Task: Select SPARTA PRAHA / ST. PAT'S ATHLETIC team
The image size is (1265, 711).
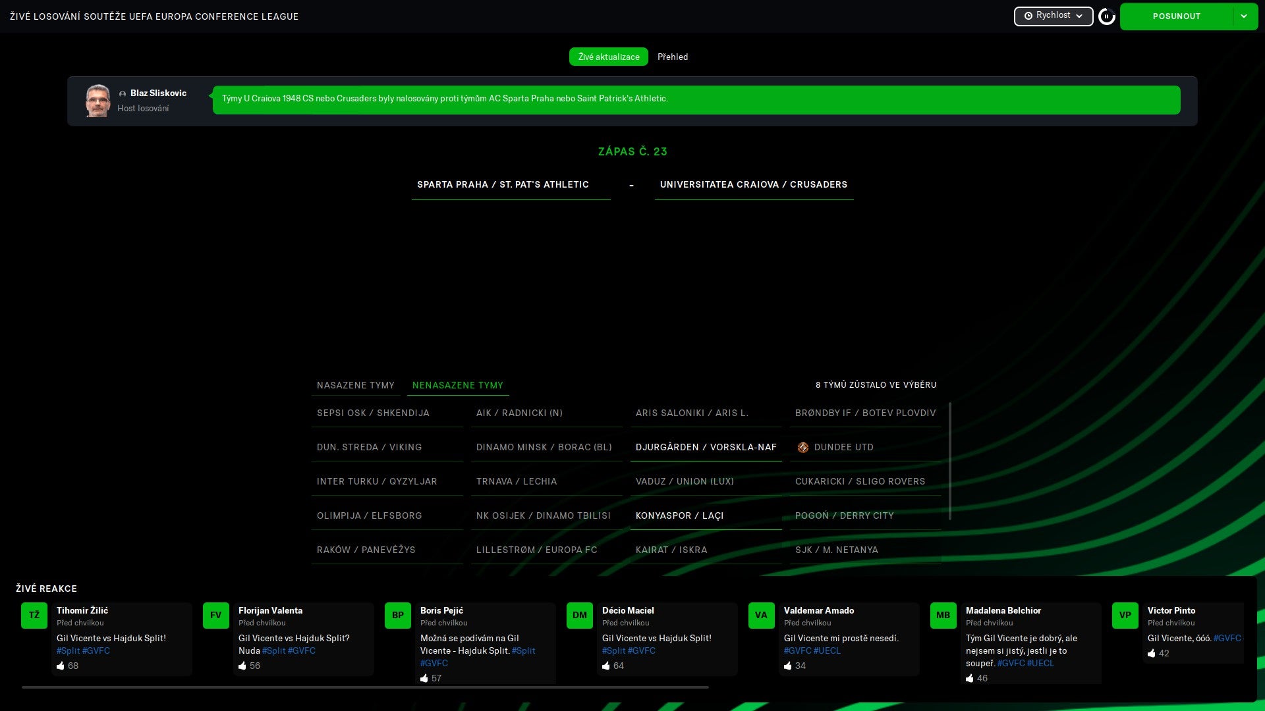Action: (x=511, y=185)
